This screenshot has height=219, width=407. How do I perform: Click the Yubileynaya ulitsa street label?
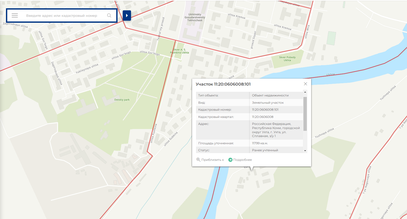coord(87,69)
